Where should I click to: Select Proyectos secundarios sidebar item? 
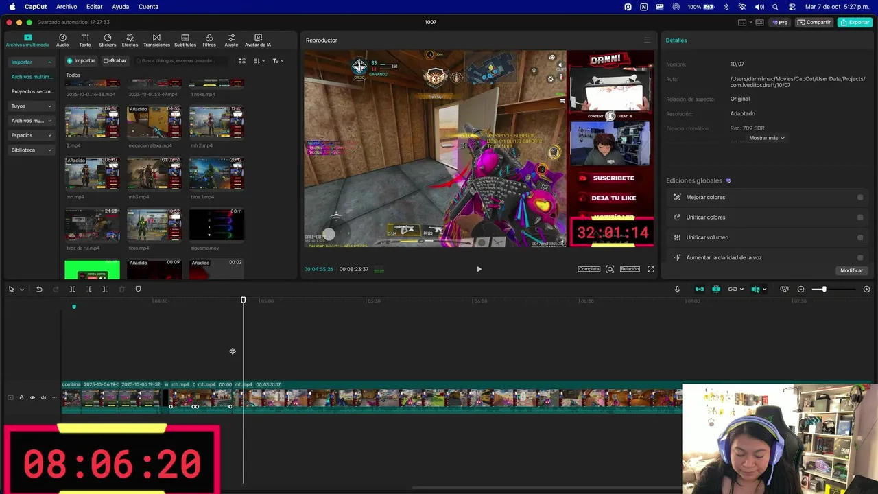(32, 91)
